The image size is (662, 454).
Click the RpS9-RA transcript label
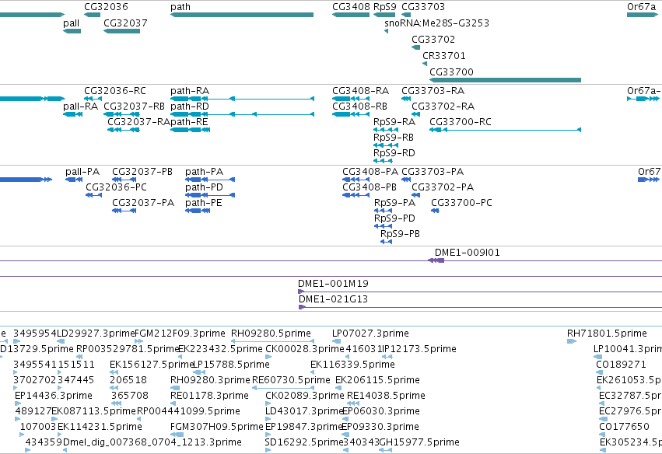[x=394, y=122]
